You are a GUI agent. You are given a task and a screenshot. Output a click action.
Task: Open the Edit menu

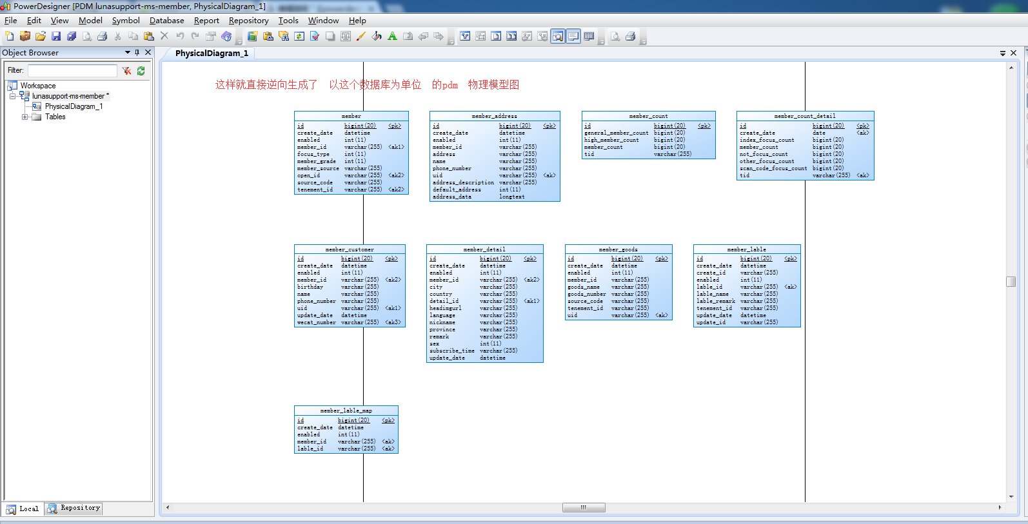[x=34, y=21]
